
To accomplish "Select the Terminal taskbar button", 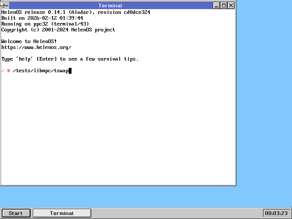I will coord(62,213).
